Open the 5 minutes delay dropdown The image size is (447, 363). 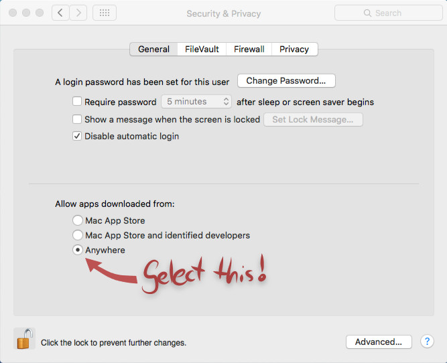(x=196, y=101)
